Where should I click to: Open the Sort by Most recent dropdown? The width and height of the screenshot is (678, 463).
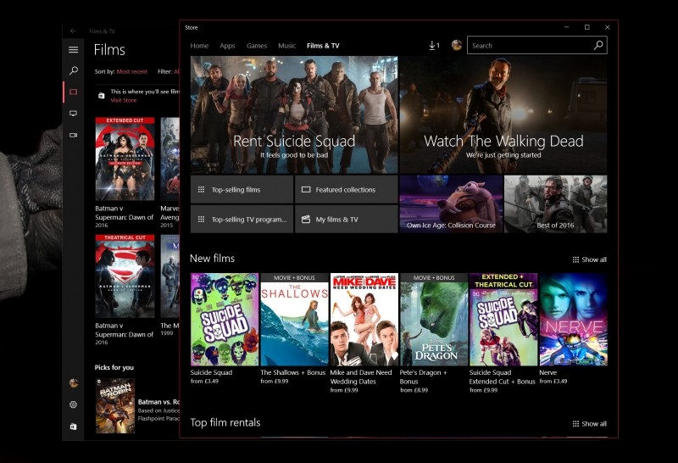(131, 72)
